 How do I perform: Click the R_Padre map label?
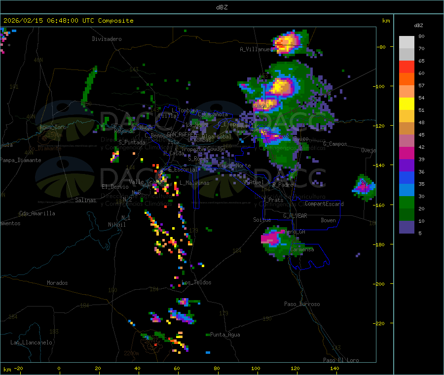pos(283,185)
